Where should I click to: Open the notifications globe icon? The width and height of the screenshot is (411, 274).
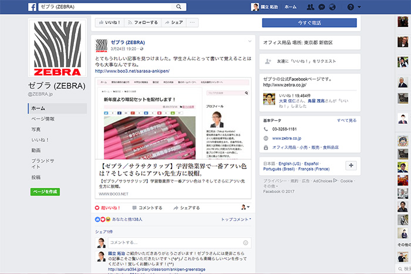pos(332,7)
